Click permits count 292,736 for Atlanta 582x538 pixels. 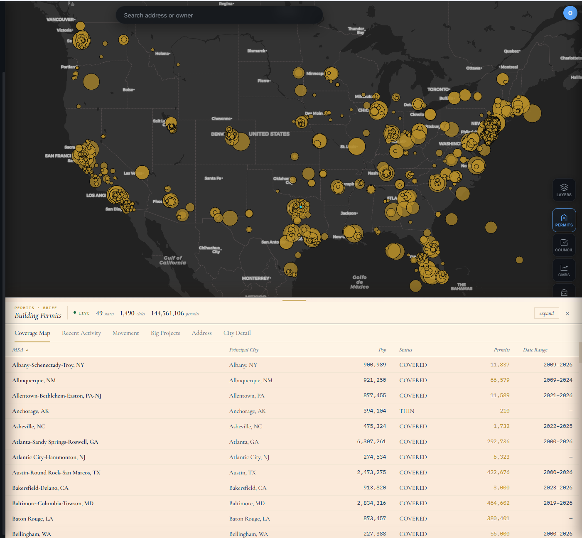coord(498,442)
